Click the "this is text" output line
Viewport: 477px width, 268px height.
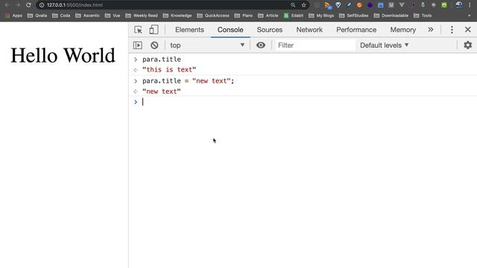tap(169, 69)
